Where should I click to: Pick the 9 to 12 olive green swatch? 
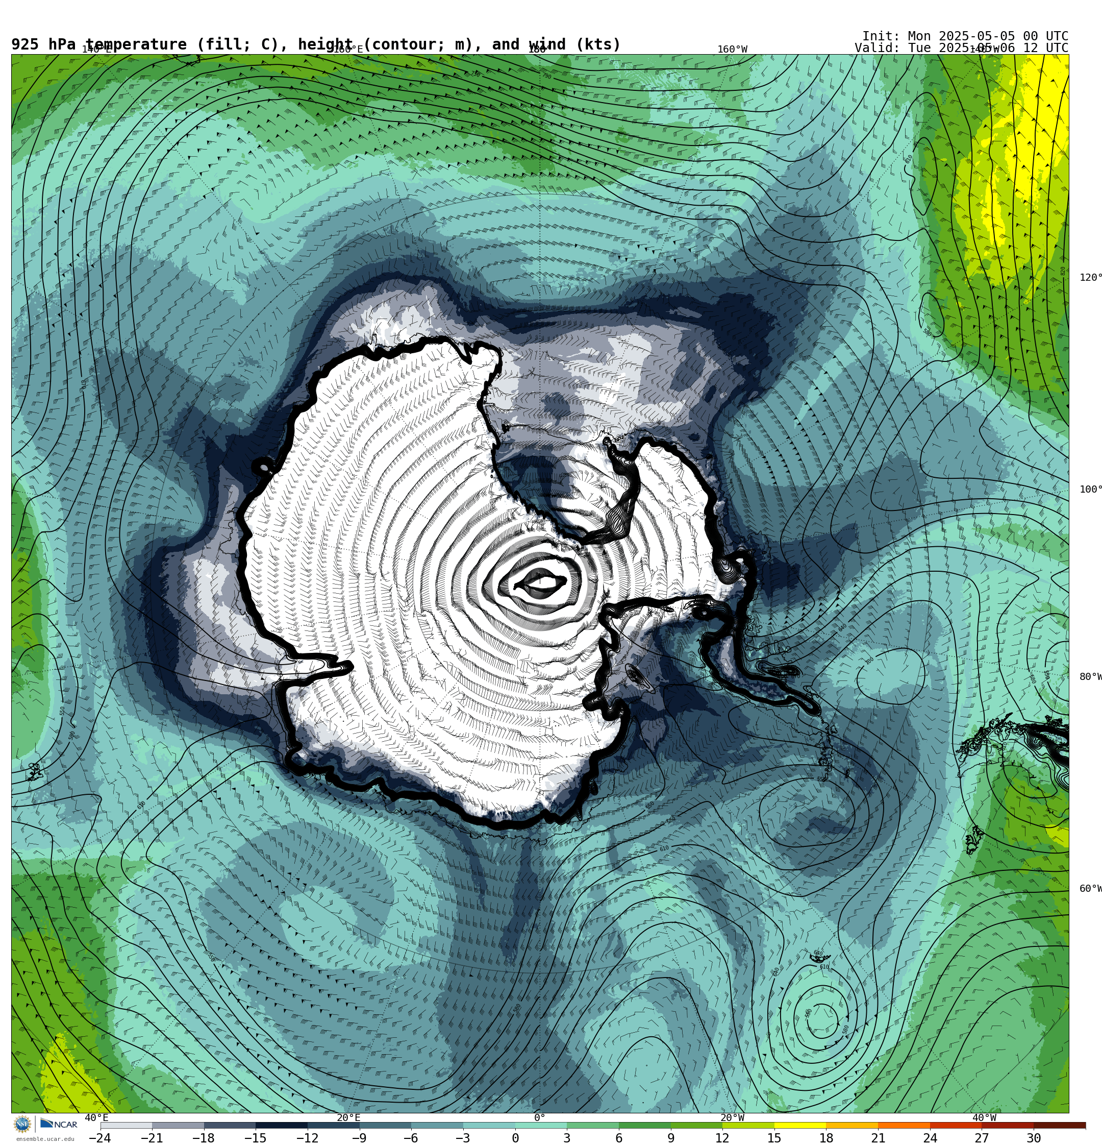click(x=697, y=1125)
